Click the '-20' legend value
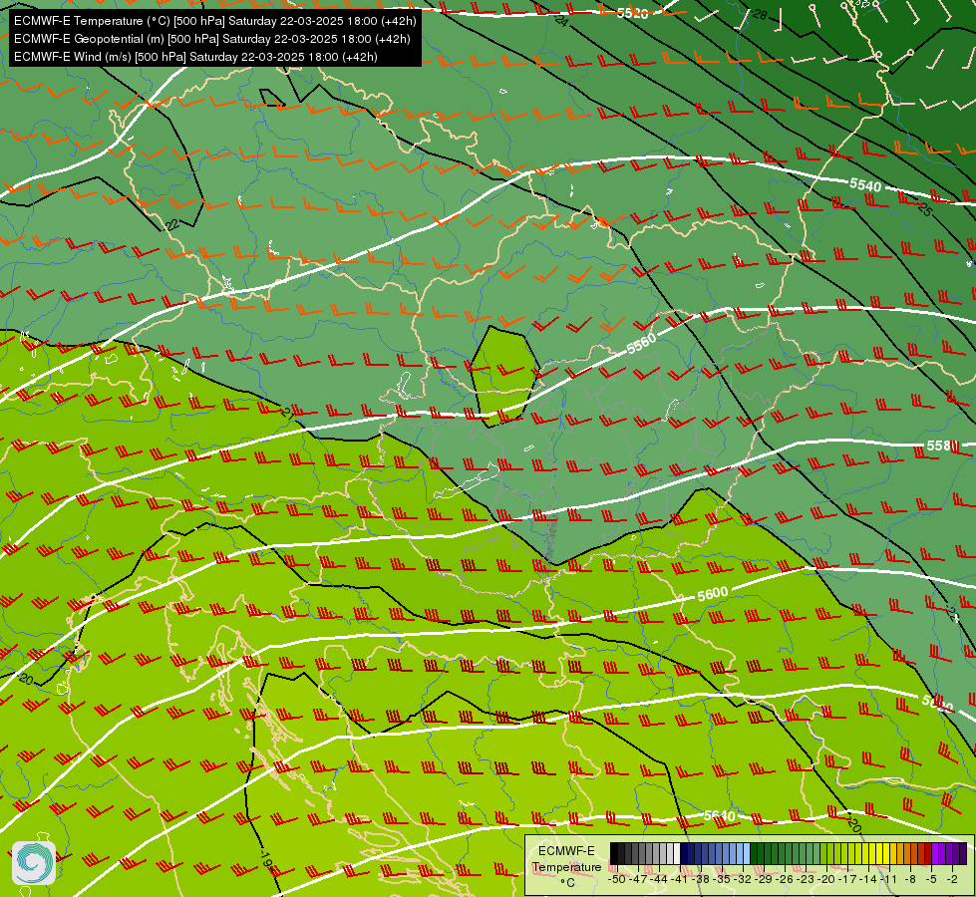 click(x=826, y=879)
